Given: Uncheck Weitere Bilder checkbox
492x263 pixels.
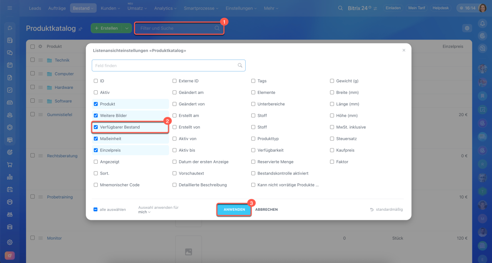Looking at the screenshot, I should point(96,115).
